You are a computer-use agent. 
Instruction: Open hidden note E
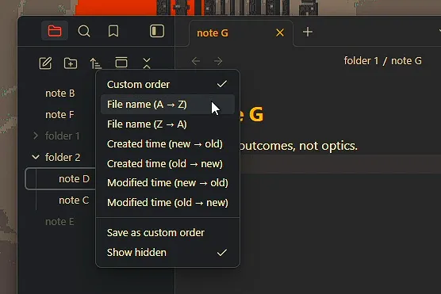click(59, 221)
